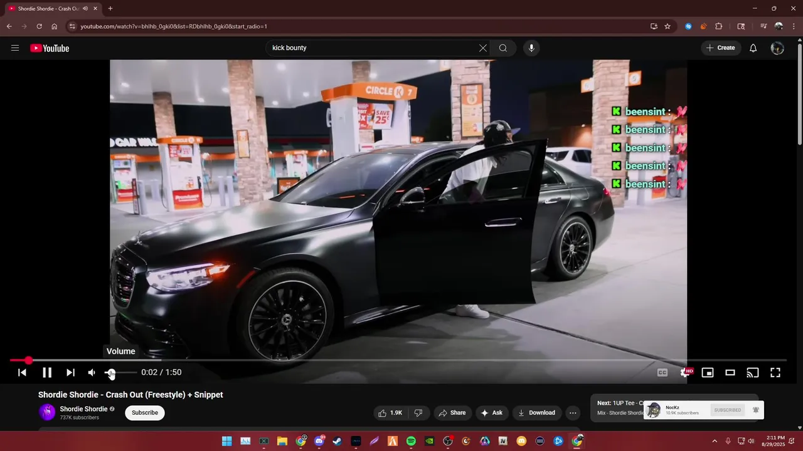Reload the page

point(39,26)
